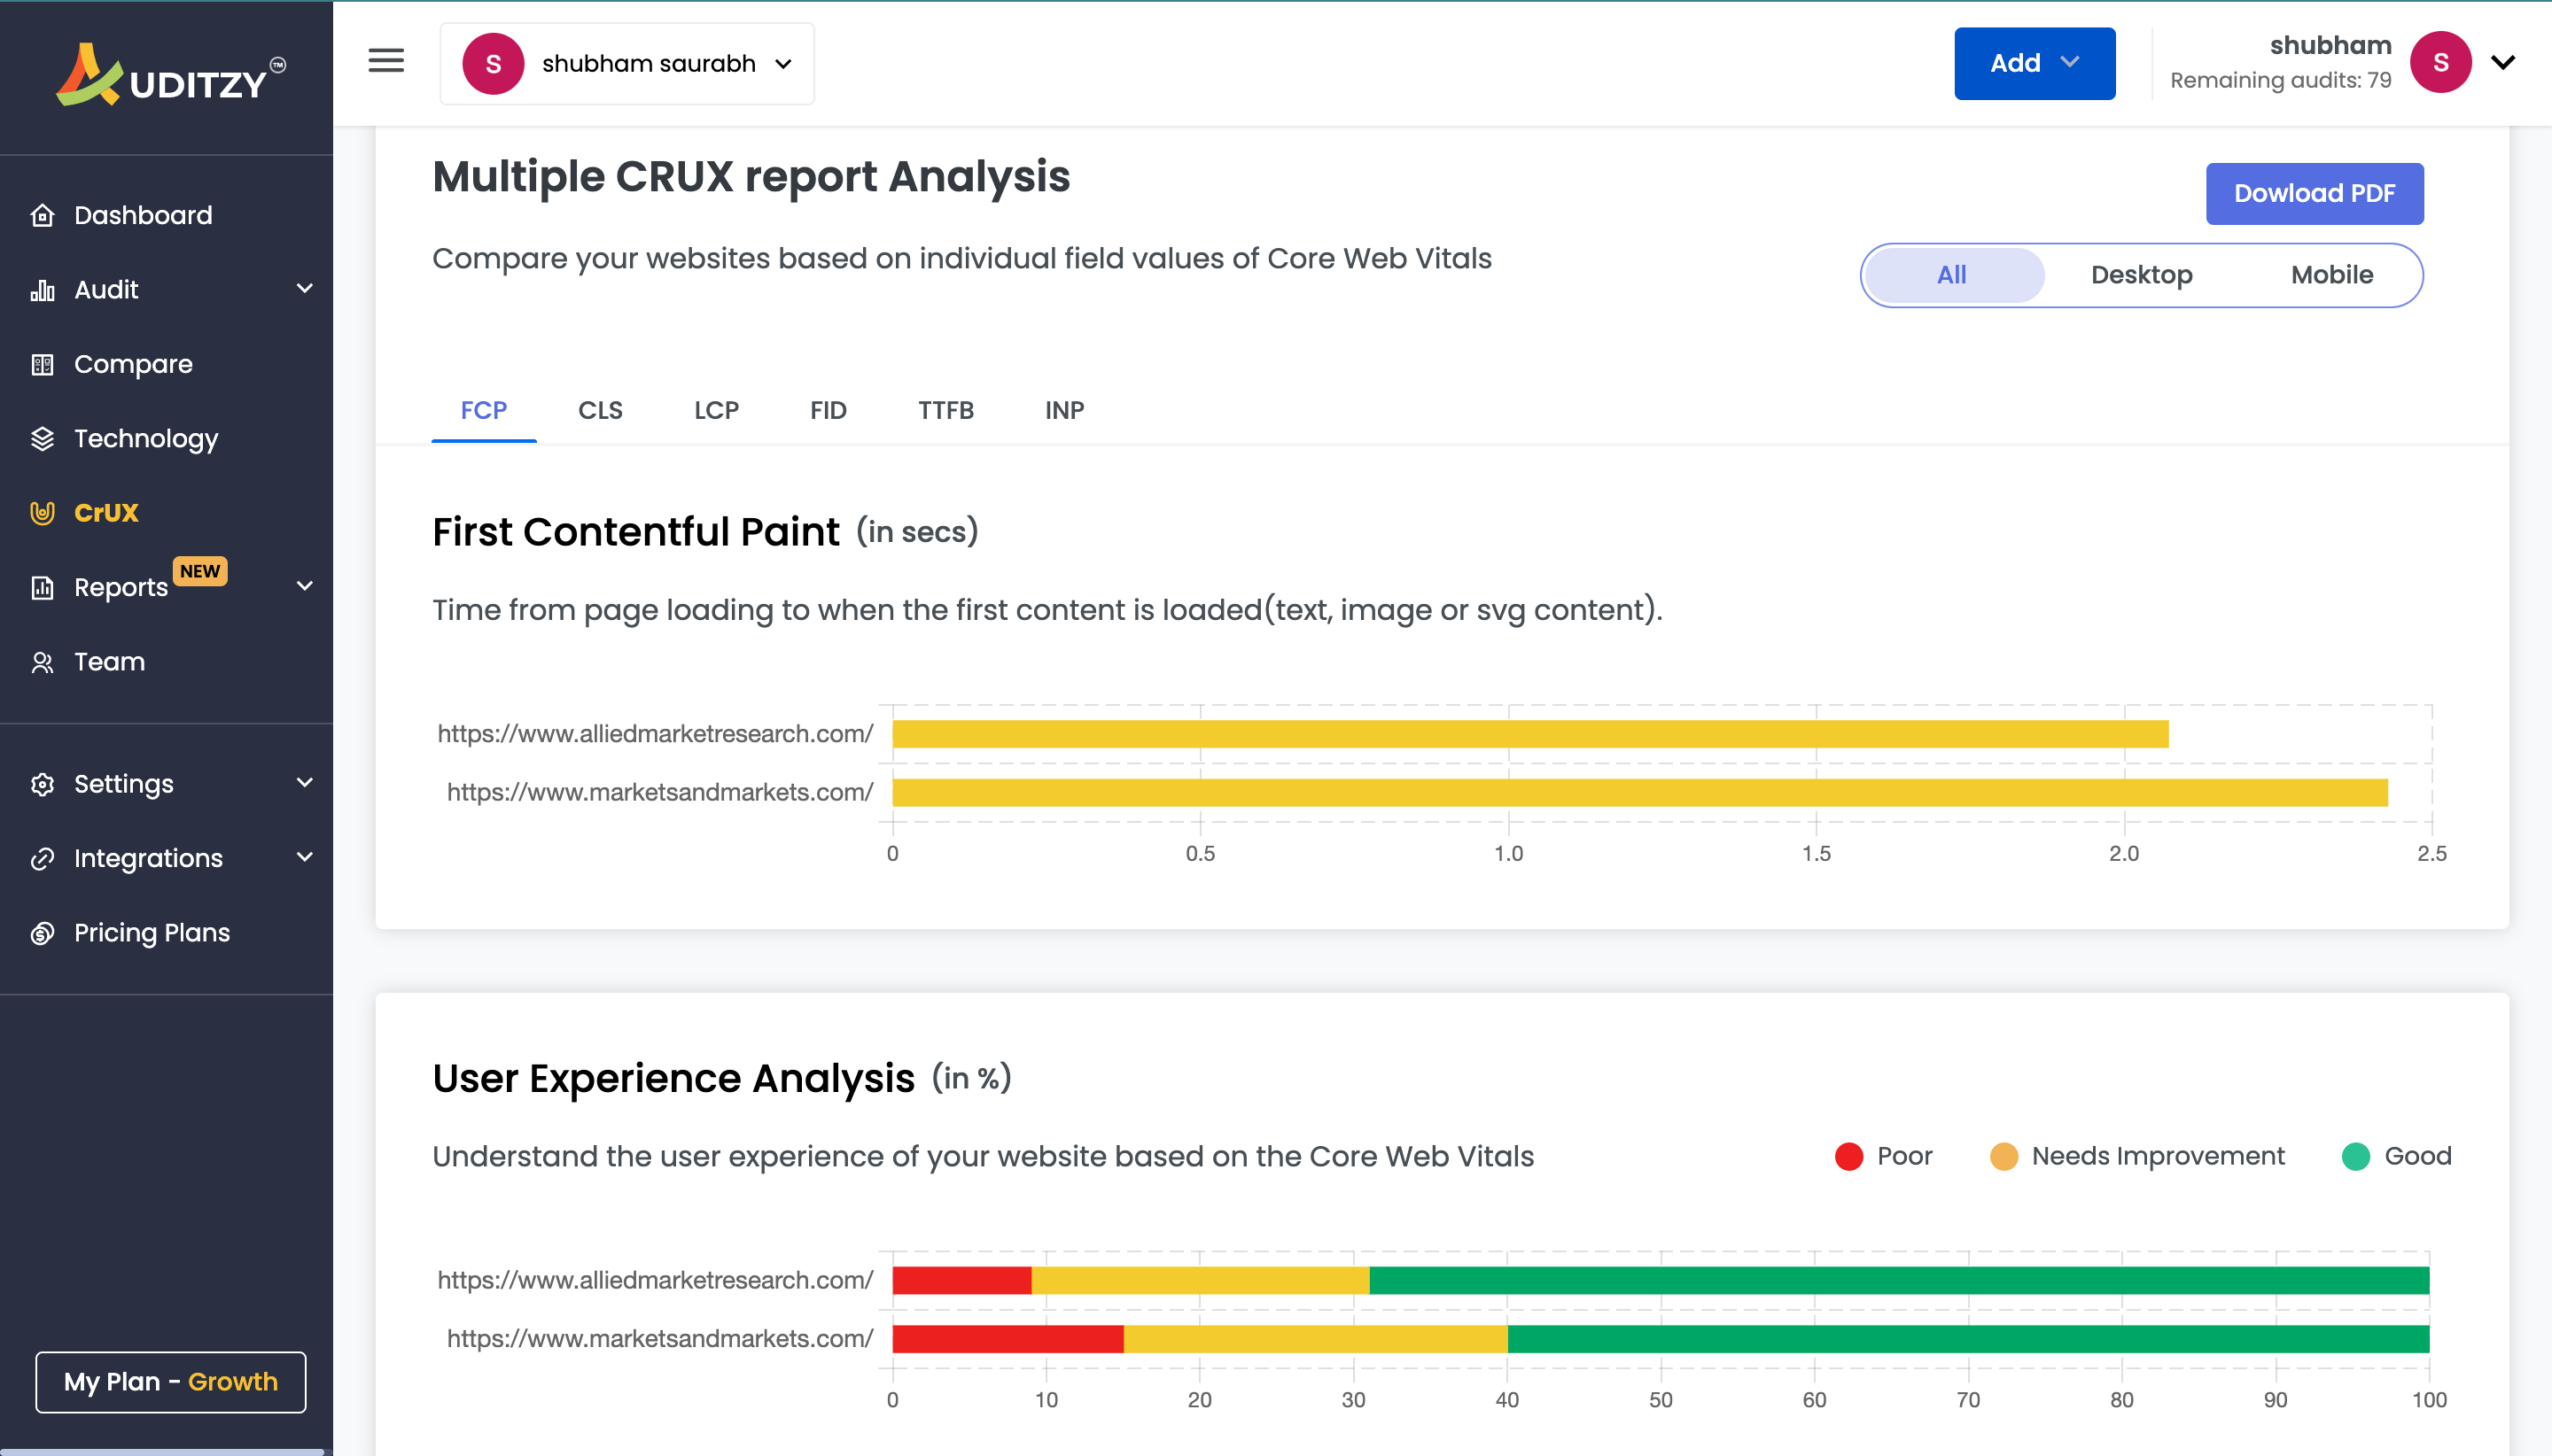2552x1456 pixels.
Task: Select the All device filter
Action: [1950, 275]
